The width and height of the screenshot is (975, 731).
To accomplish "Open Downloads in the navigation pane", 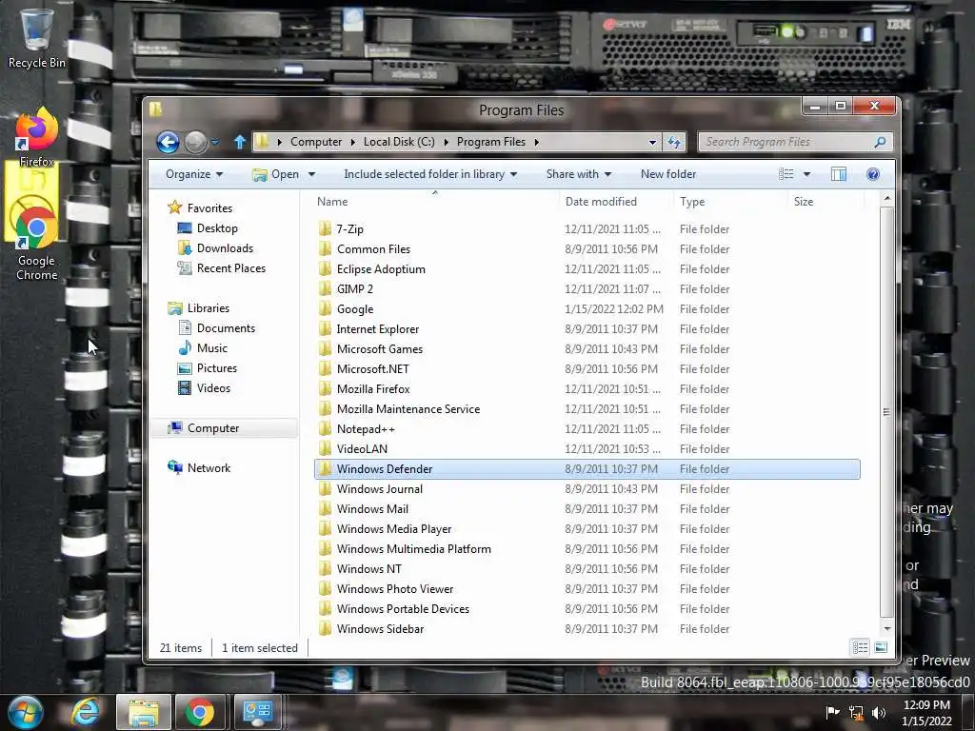I will coord(225,248).
